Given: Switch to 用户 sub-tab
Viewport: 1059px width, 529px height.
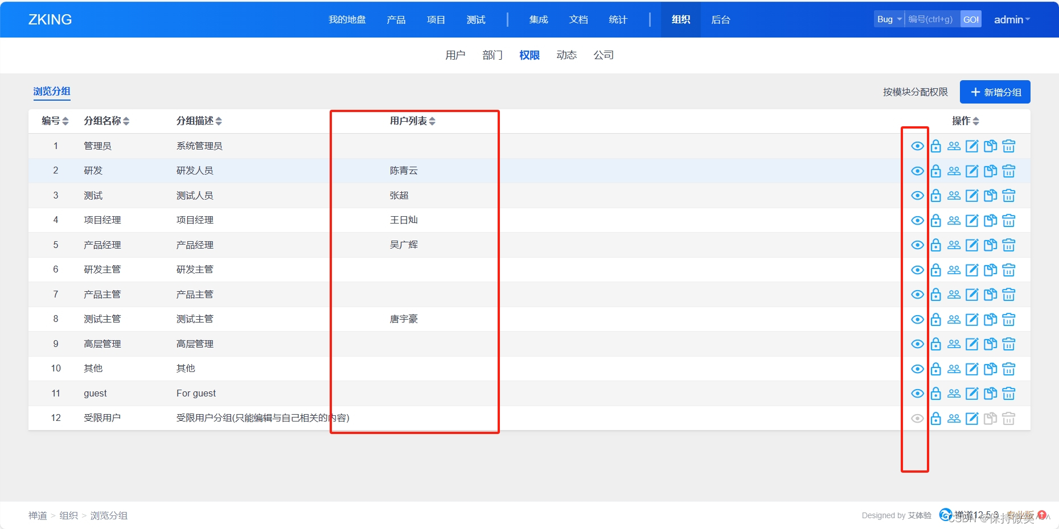Looking at the screenshot, I should (455, 55).
